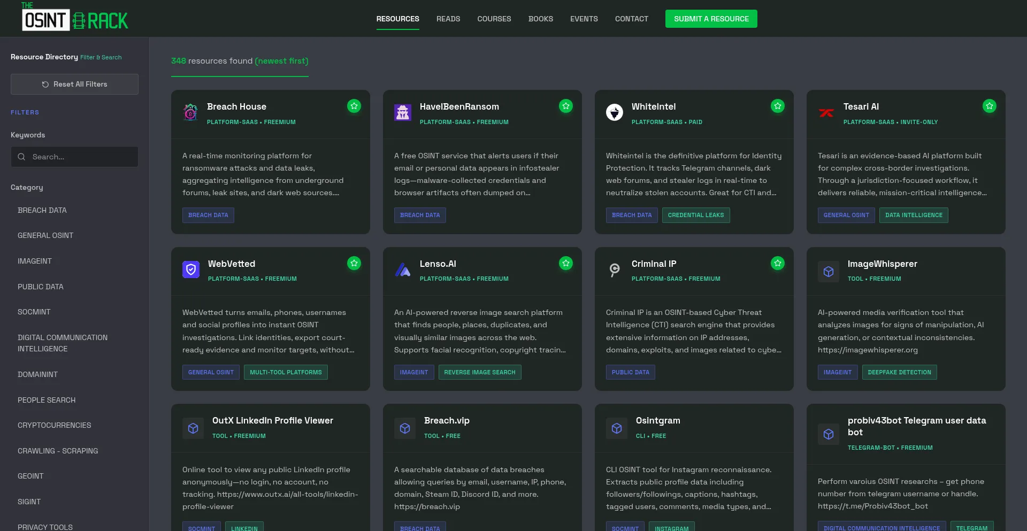Image resolution: width=1027 pixels, height=531 pixels.
Task: Open the Breach House resource title
Action: [x=236, y=107]
